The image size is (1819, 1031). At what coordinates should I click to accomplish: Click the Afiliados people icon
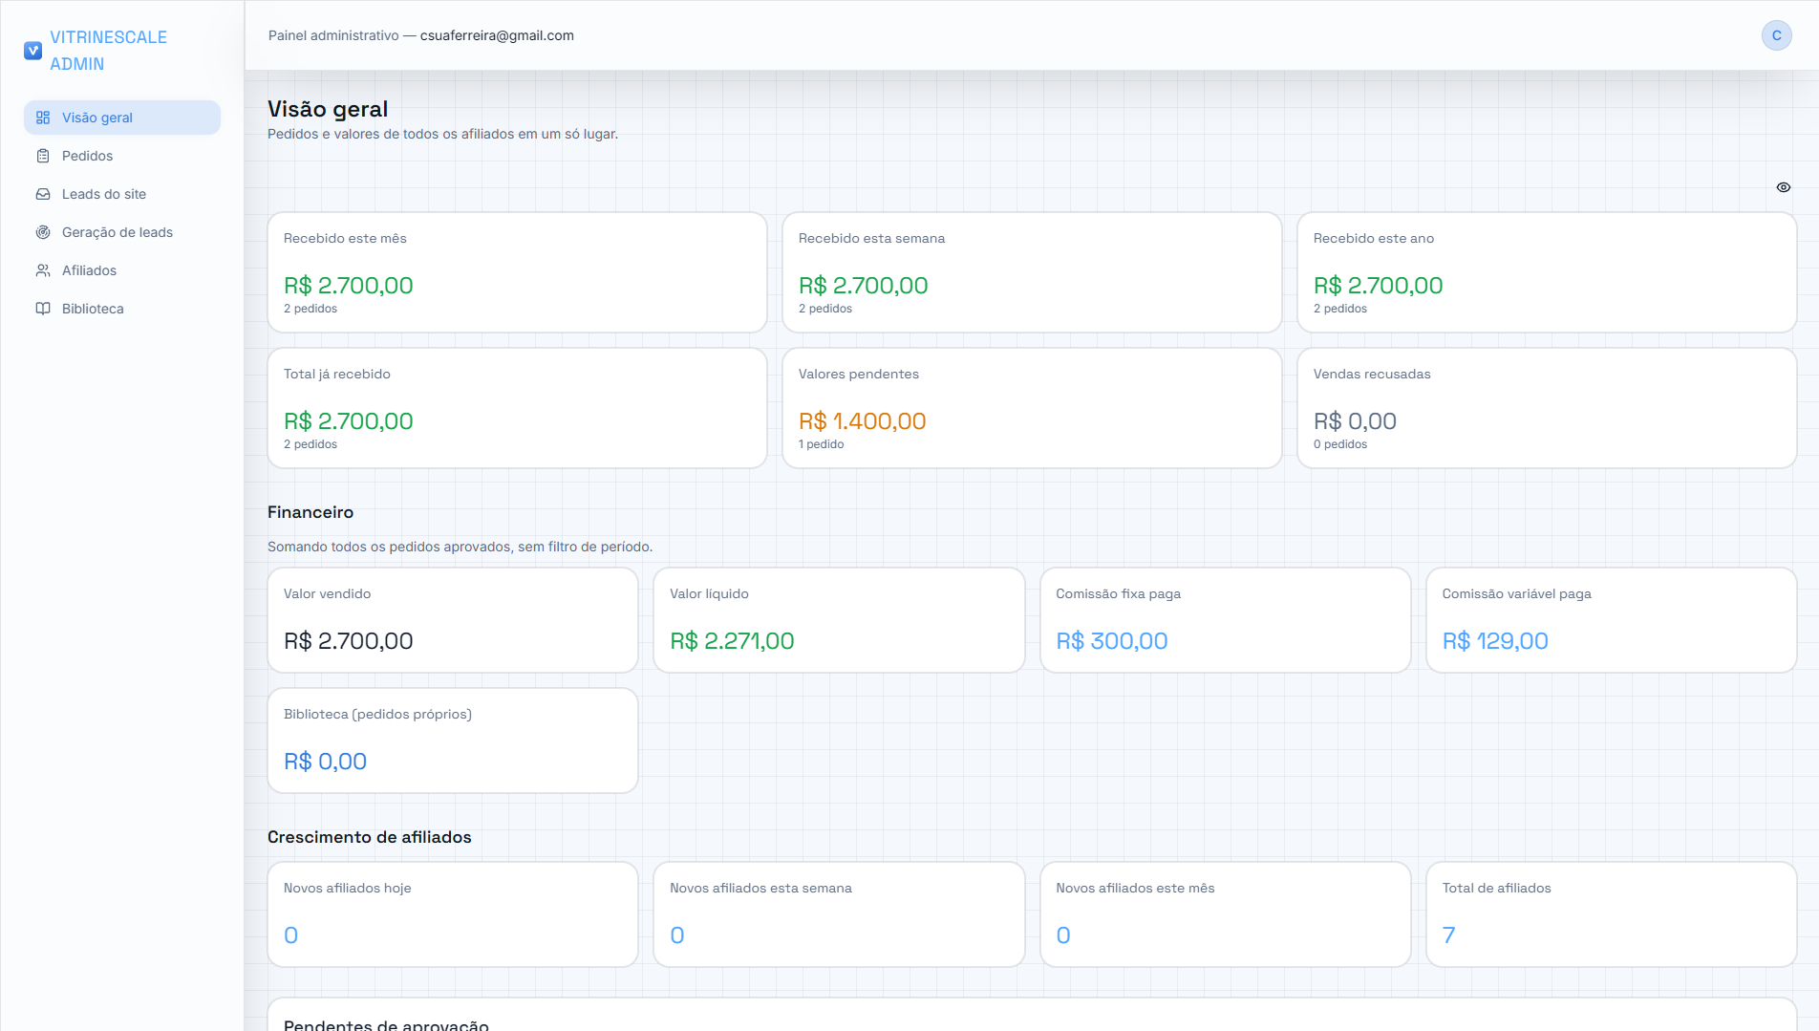[x=43, y=270]
